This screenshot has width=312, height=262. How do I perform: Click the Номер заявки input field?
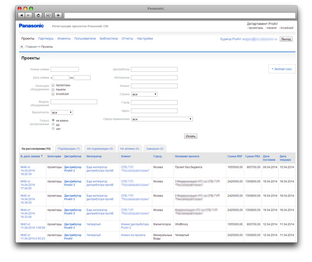(x=65, y=70)
